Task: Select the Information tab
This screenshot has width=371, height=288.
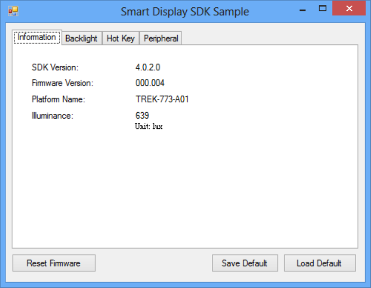Action: (37, 38)
